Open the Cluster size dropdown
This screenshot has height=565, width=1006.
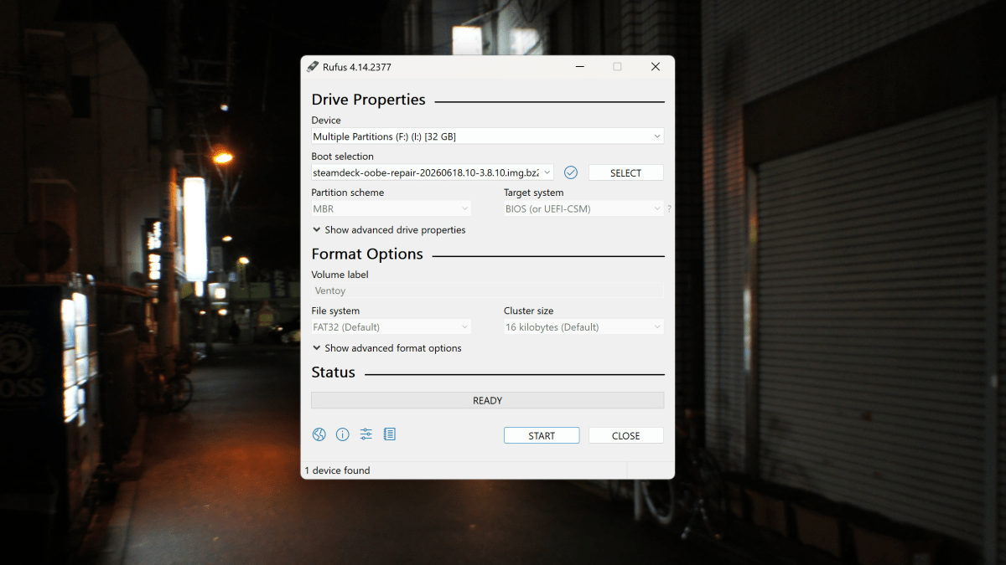pos(583,327)
